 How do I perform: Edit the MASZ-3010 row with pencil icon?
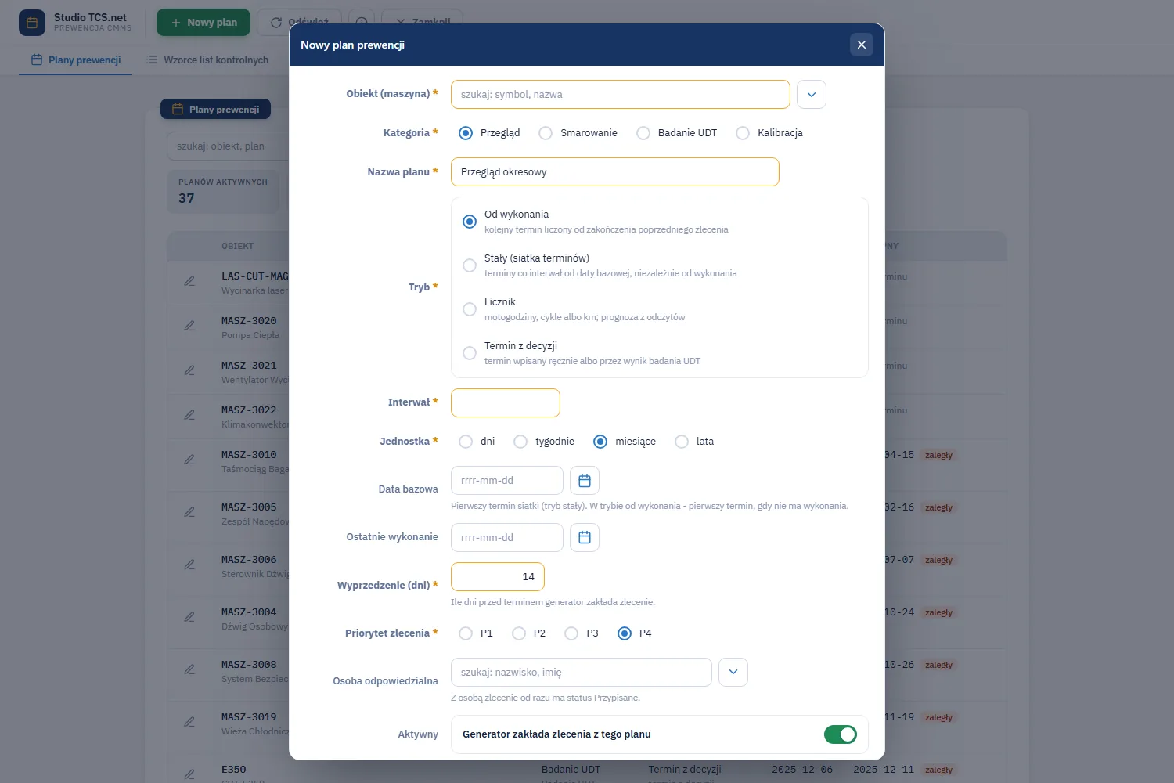pos(189,460)
